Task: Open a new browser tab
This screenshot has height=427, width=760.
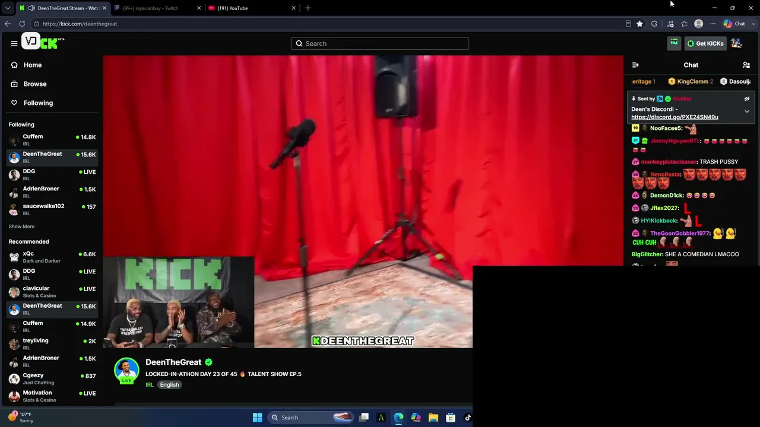Action: [308, 8]
